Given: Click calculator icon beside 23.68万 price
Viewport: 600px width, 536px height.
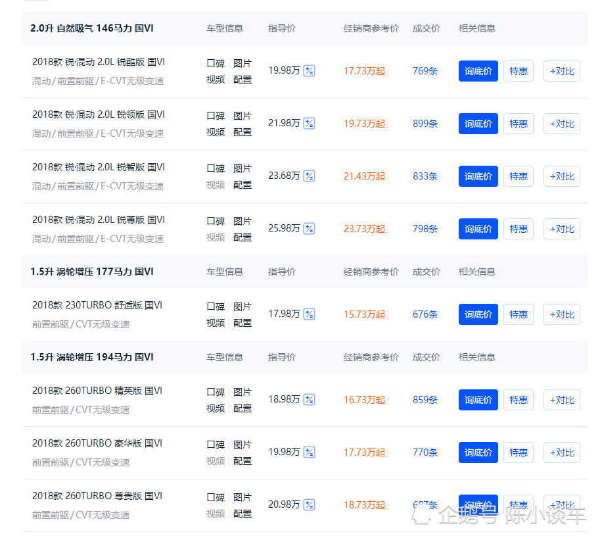Looking at the screenshot, I should pos(310,176).
